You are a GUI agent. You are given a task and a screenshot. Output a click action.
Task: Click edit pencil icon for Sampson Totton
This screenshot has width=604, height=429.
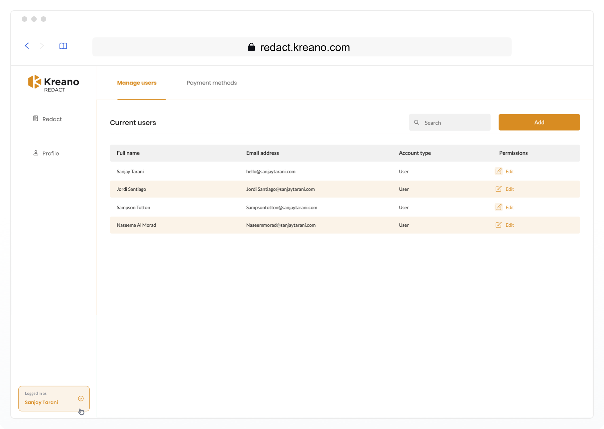(498, 207)
